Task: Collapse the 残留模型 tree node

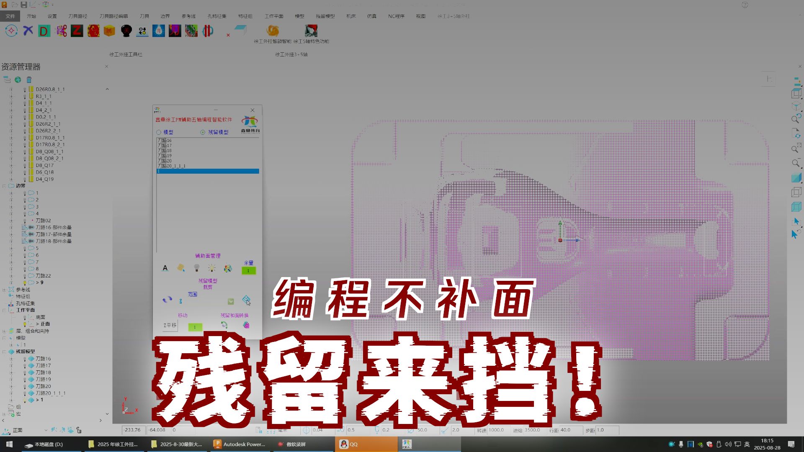Action: (4, 352)
